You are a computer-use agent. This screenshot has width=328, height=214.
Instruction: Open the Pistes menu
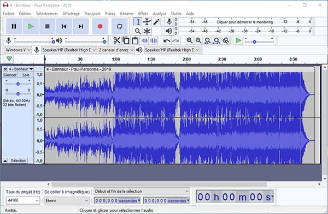(x=110, y=14)
